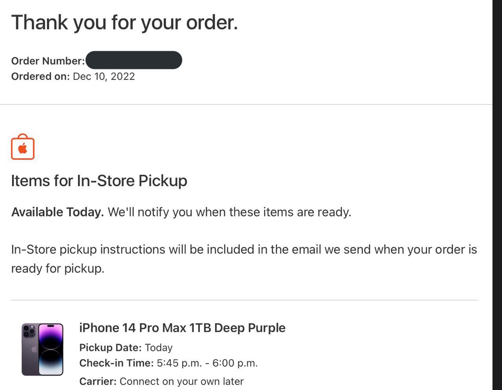502x390 pixels.
Task: Click the "Carrier:" label
Action: [98, 381]
